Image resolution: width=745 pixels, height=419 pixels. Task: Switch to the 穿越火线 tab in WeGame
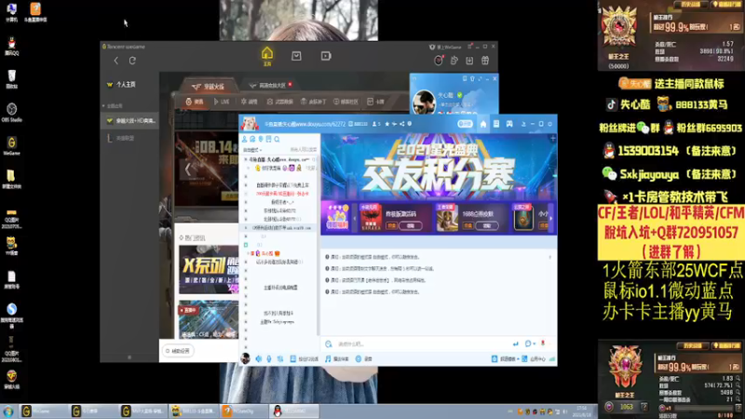[208, 87]
